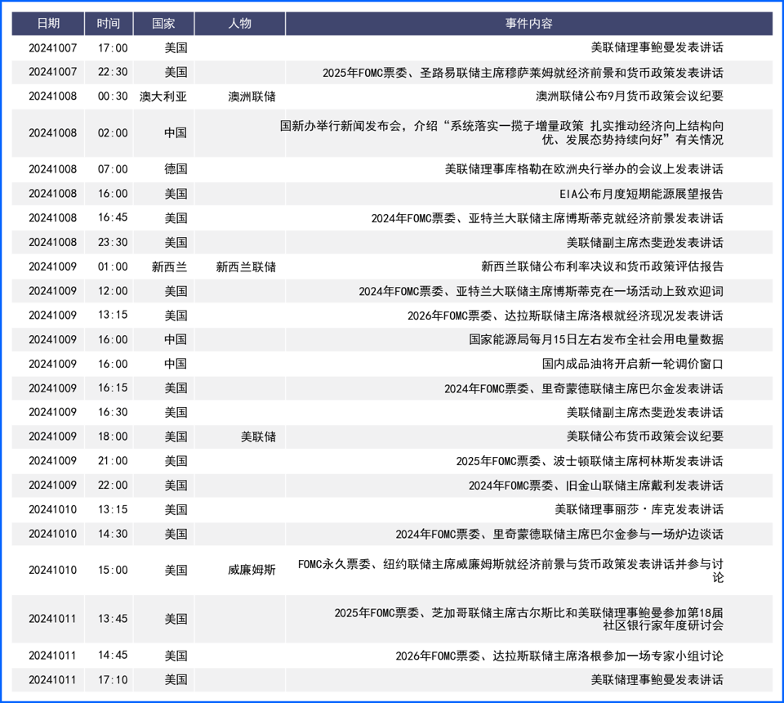Click 美联储副主席杰斐逊发表讲话 in the 23:30 row
Viewport: 784px width, 703px height.
click(x=644, y=242)
